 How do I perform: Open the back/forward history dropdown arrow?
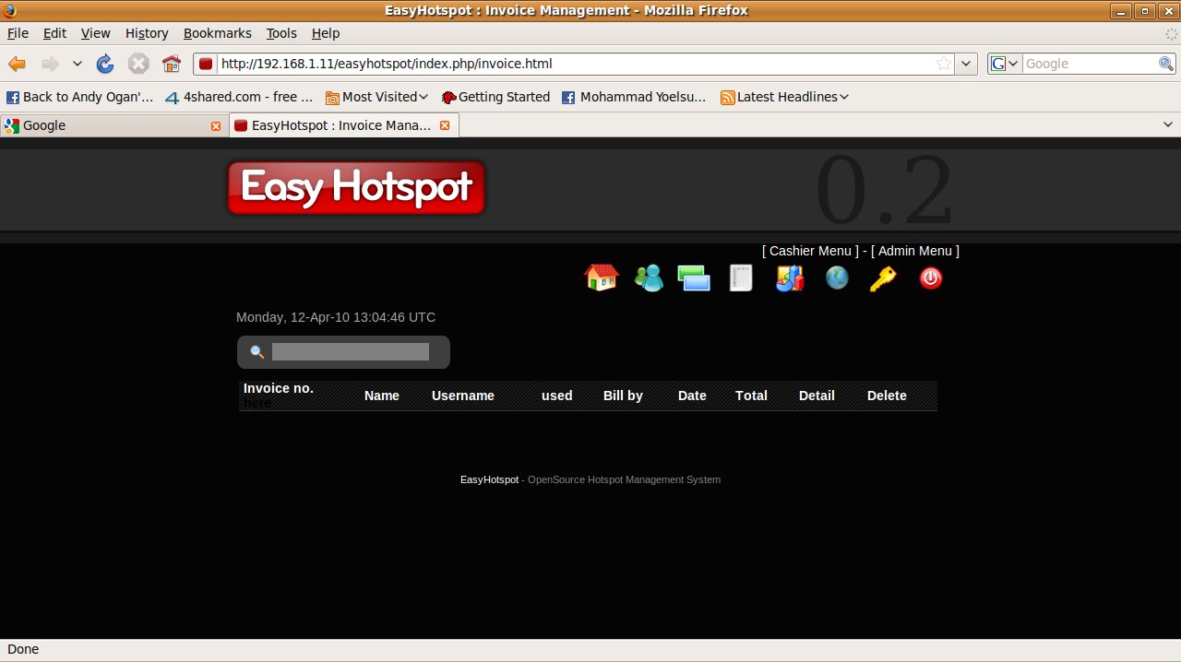coord(78,64)
